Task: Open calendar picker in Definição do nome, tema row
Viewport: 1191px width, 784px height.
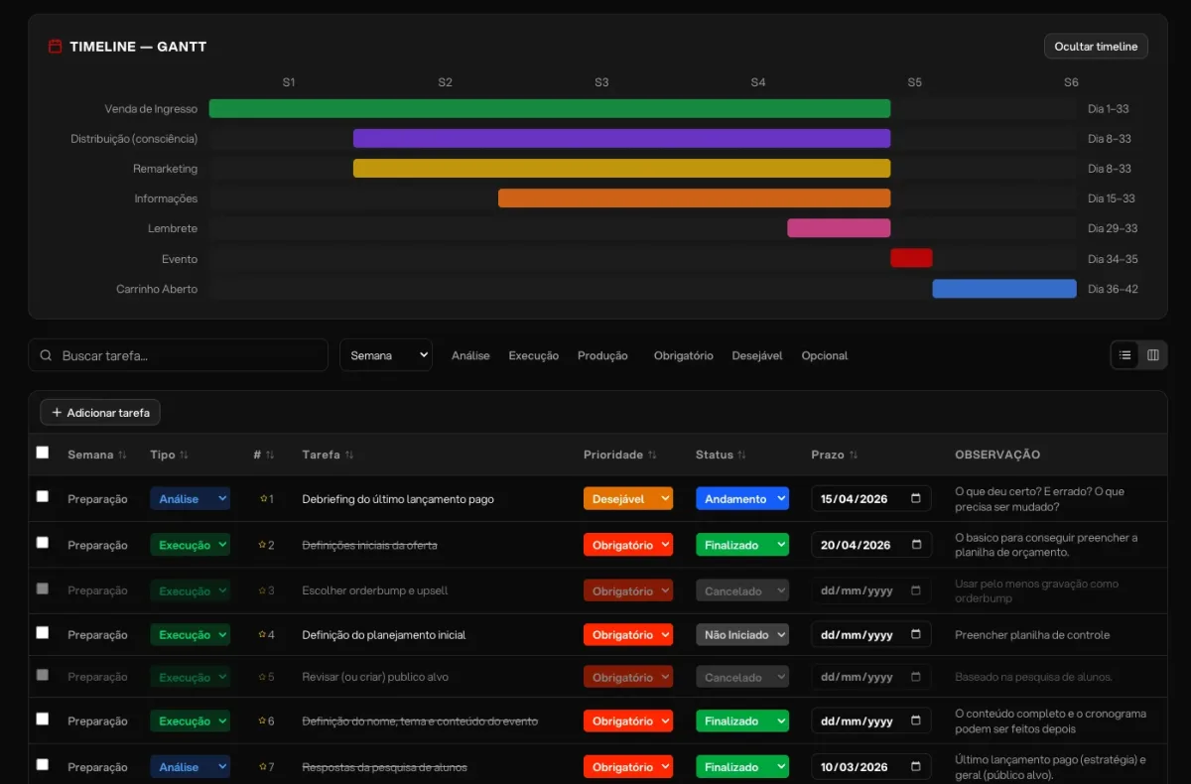Action: click(x=915, y=721)
